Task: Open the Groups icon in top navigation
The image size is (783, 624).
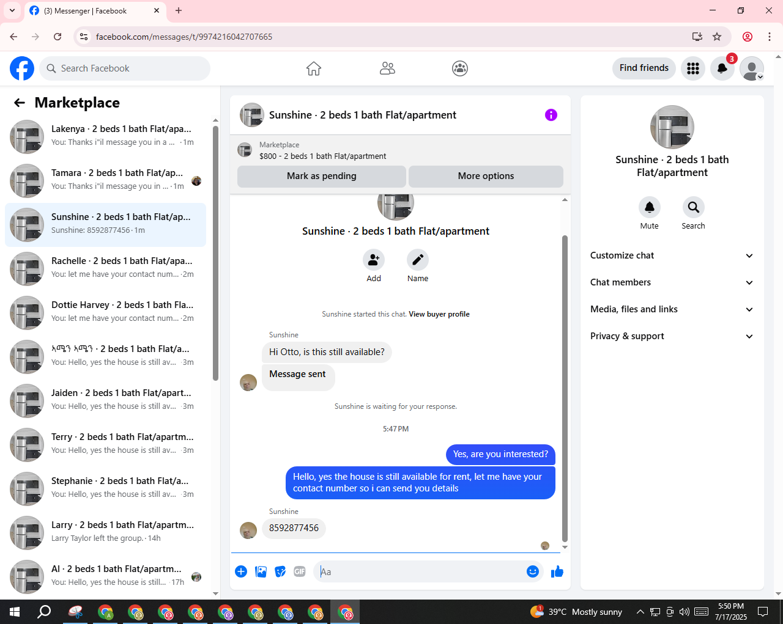Action: tap(460, 68)
